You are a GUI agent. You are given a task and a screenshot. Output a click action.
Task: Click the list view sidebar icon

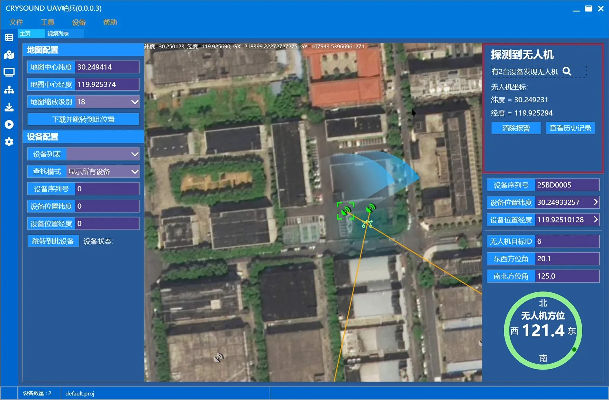(9, 37)
